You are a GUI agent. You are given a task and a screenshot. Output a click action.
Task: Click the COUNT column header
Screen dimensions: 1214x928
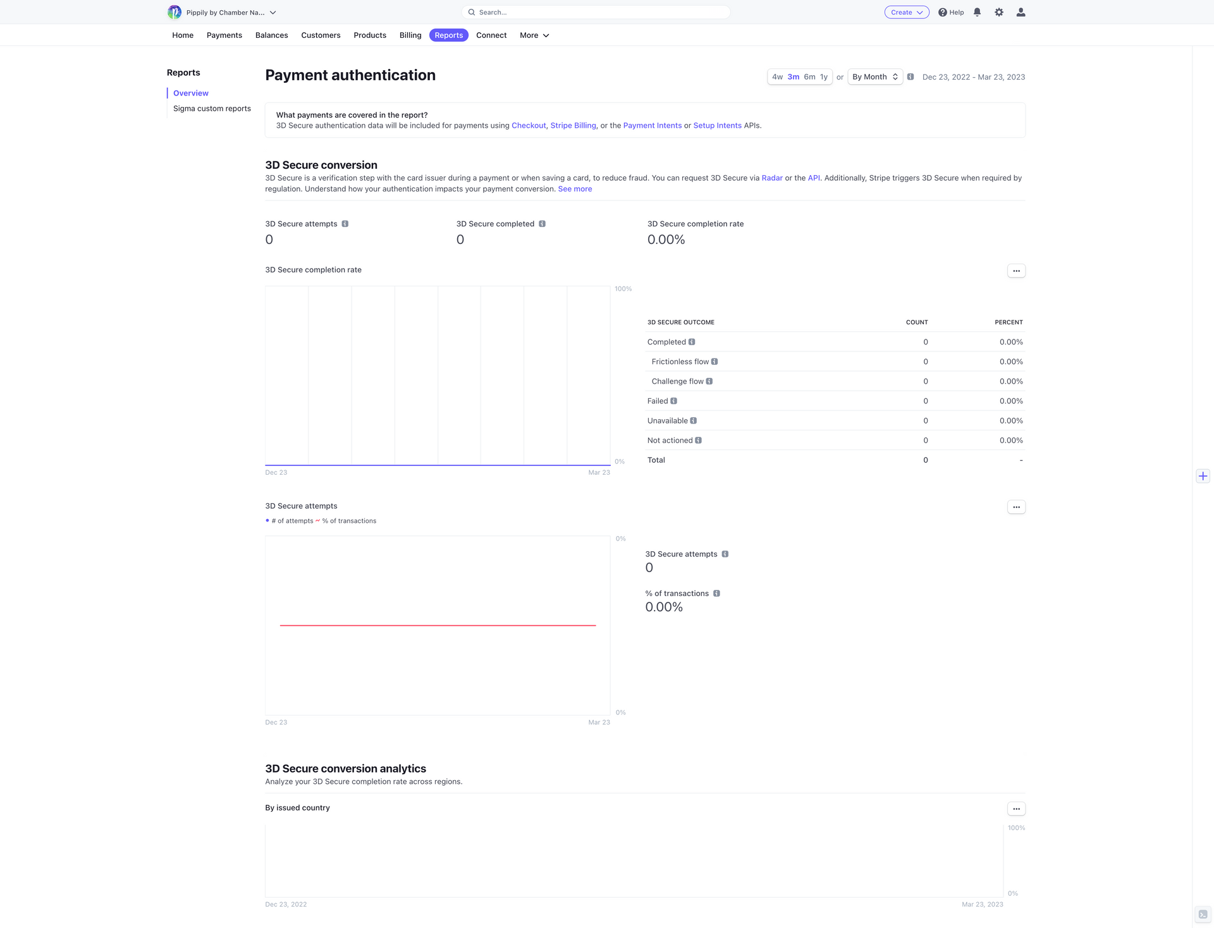917,322
